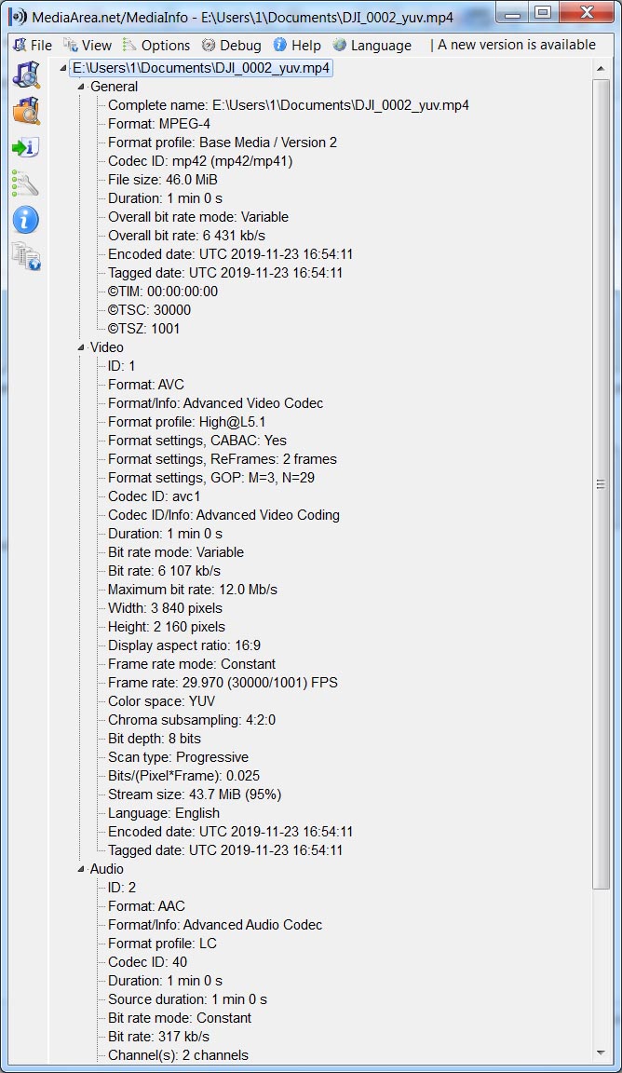
Task: Click the scrollbar down arrow
Action: (x=601, y=1053)
